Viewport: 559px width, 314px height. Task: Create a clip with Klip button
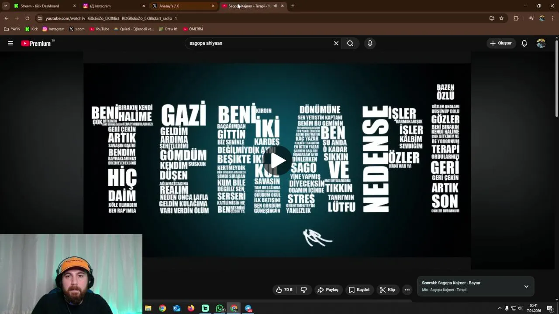tap(387, 290)
